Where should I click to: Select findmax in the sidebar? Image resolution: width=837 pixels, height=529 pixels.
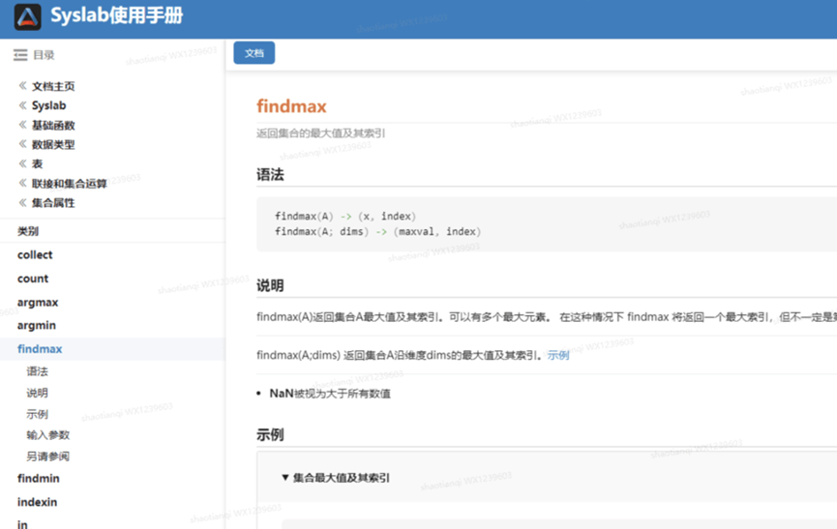40,349
